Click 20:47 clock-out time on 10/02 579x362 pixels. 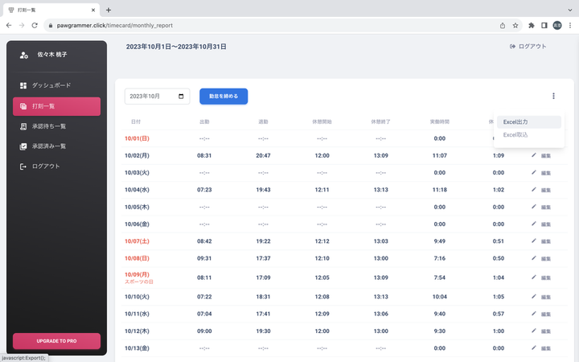(263, 155)
